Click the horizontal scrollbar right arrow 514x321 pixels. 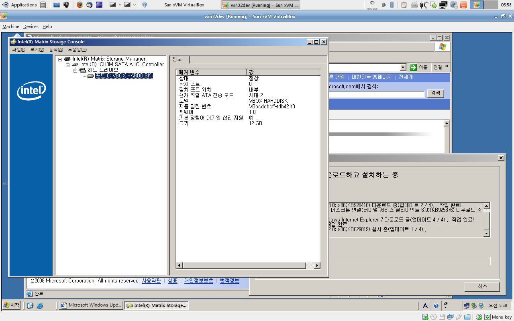pos(317,266)
